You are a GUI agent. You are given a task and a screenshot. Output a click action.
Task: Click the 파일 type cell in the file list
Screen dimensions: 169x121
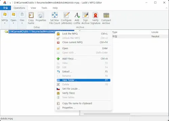click(x=115, y=36)
